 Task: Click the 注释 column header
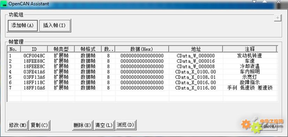(250, 49)
